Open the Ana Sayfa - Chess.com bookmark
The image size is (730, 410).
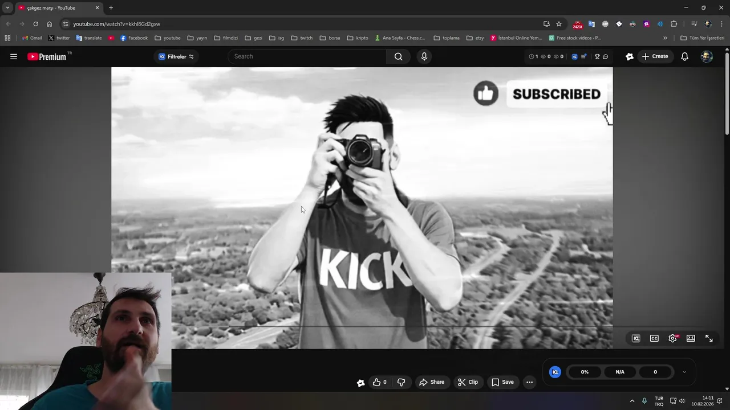click(x=400, y=38)
